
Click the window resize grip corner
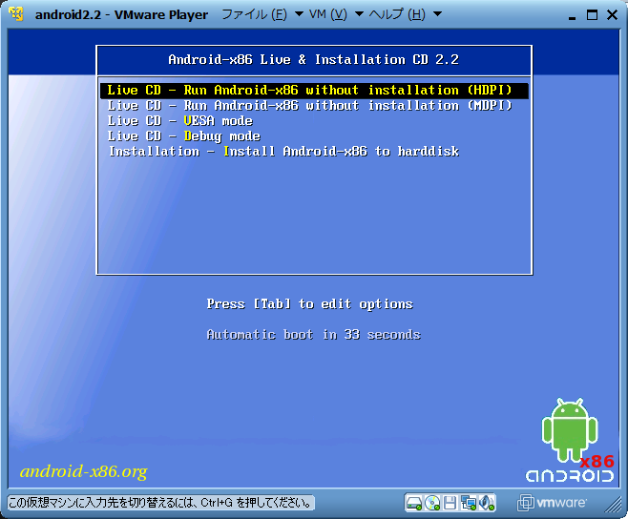tap(614, 504)
